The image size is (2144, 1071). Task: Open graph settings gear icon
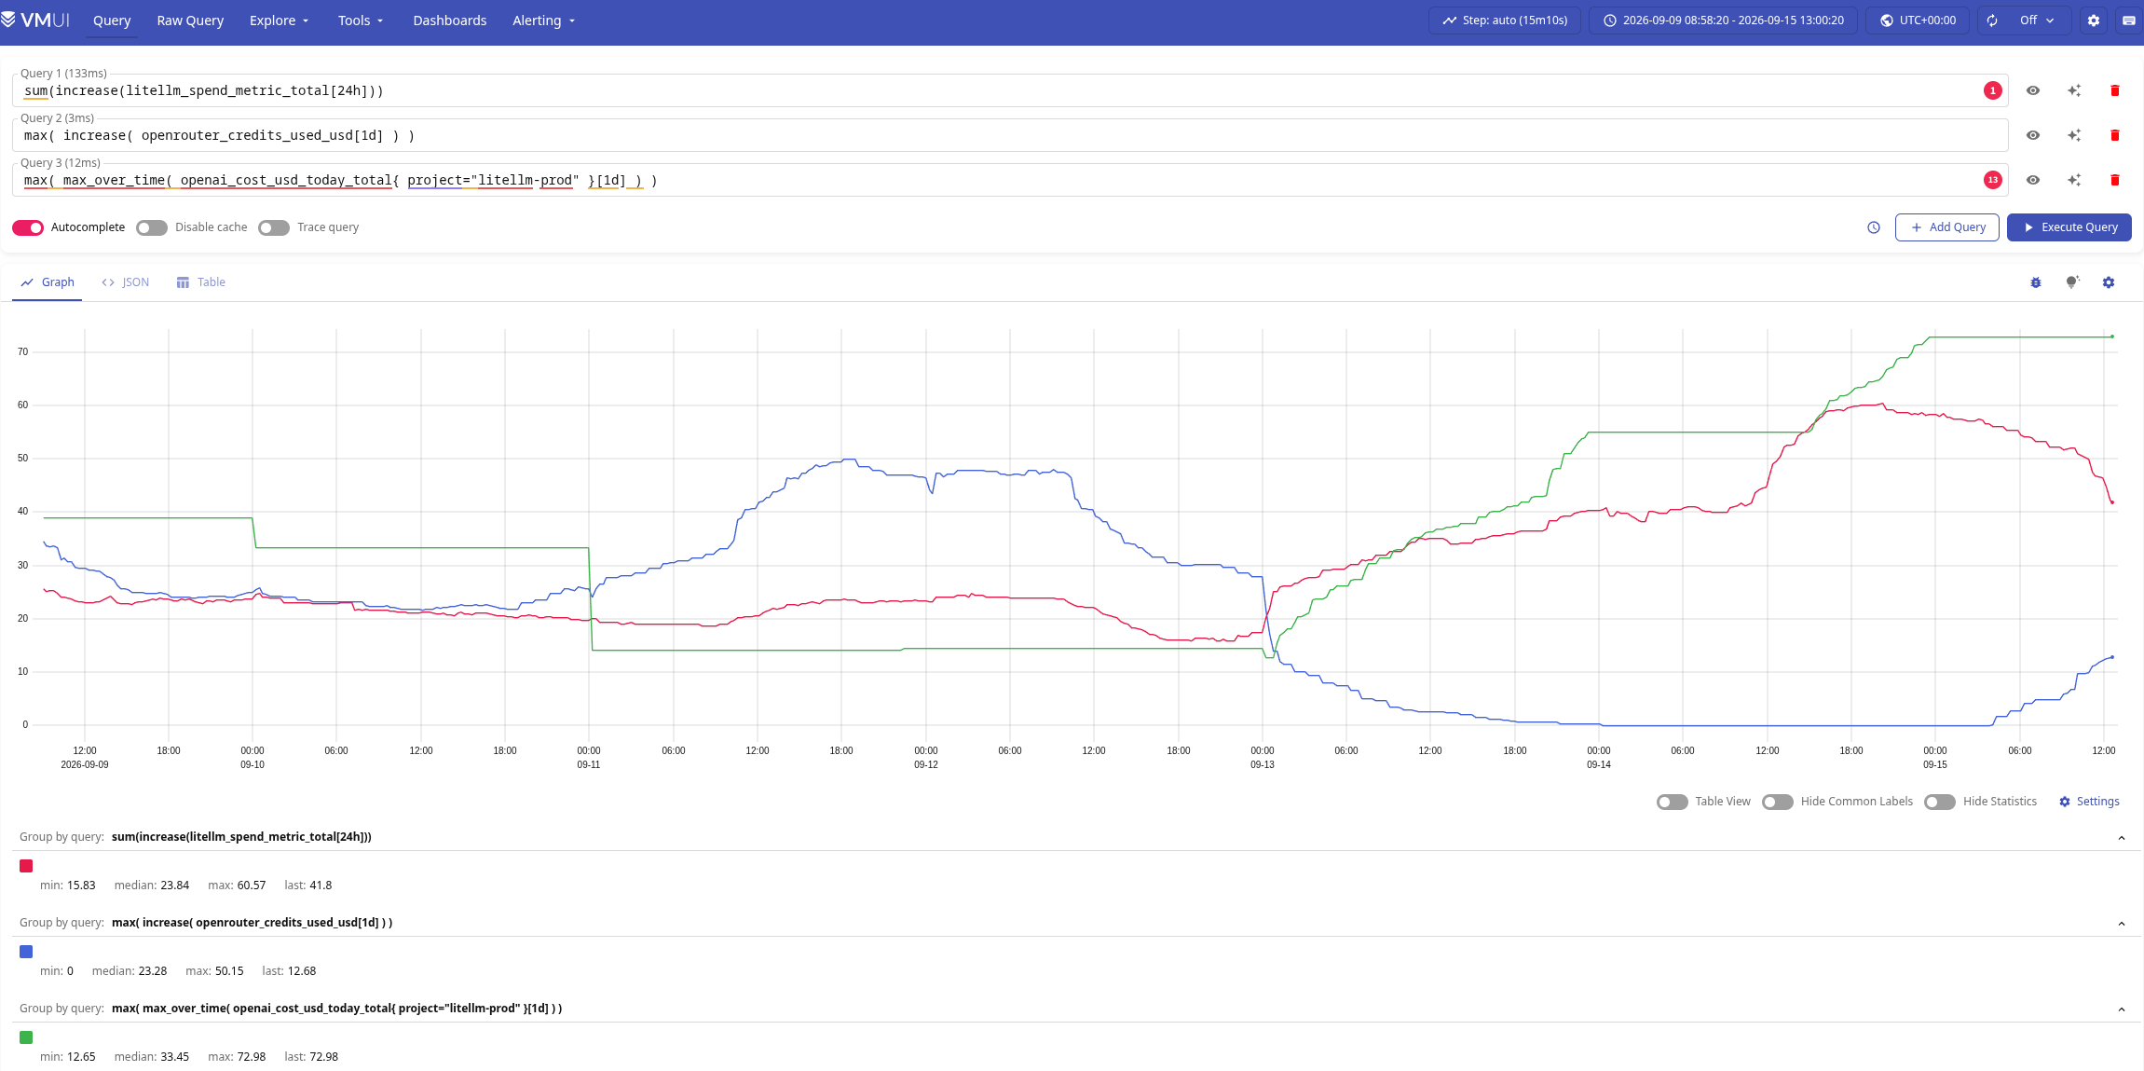[x=2109, y=282]
